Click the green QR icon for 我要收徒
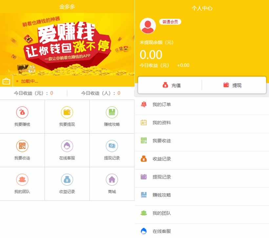The height and width of the screenshot is (238, 269). (x=144, y=141)
